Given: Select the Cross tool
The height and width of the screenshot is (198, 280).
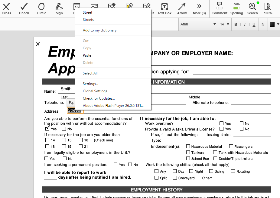Looking at the screenshot, I should [6, 9].
